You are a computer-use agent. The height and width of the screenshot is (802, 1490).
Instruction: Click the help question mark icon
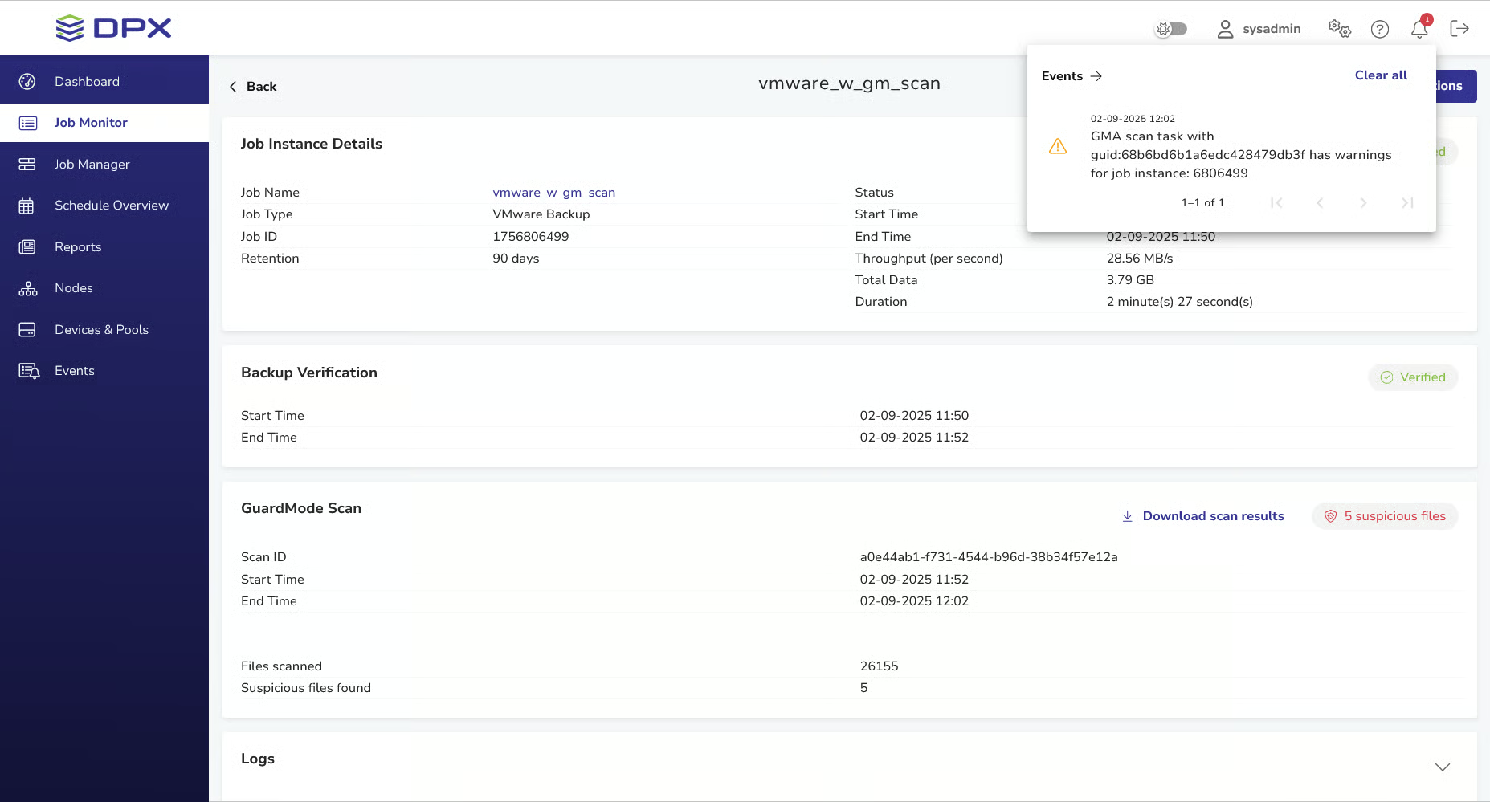click(x=1379, y=29)
